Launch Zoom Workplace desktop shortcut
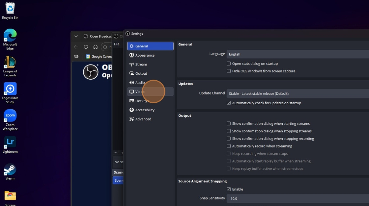The width and height of the screenshot is (369, 206). [10, 120]
